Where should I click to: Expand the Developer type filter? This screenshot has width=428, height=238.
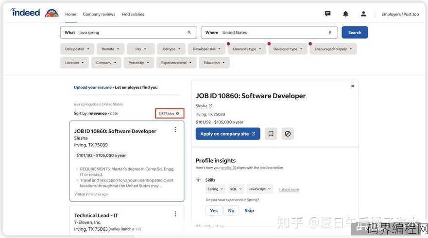click(x=288, y=49)
